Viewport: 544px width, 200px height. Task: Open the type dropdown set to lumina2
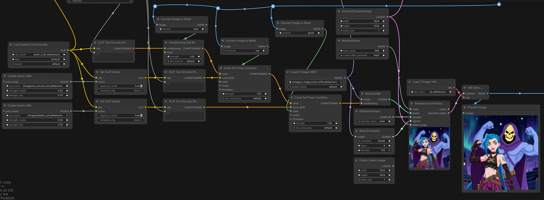[x=39, y=59]
